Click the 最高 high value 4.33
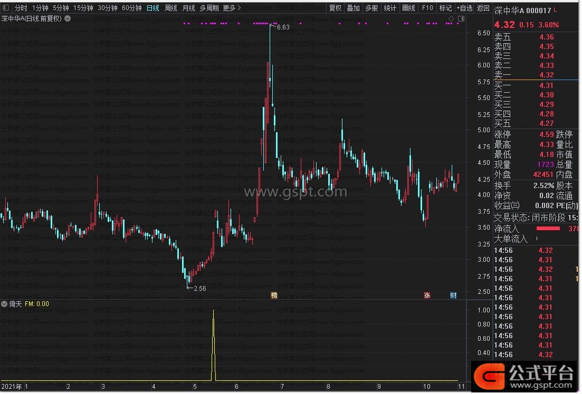582x394 pixels. [546, 144]
